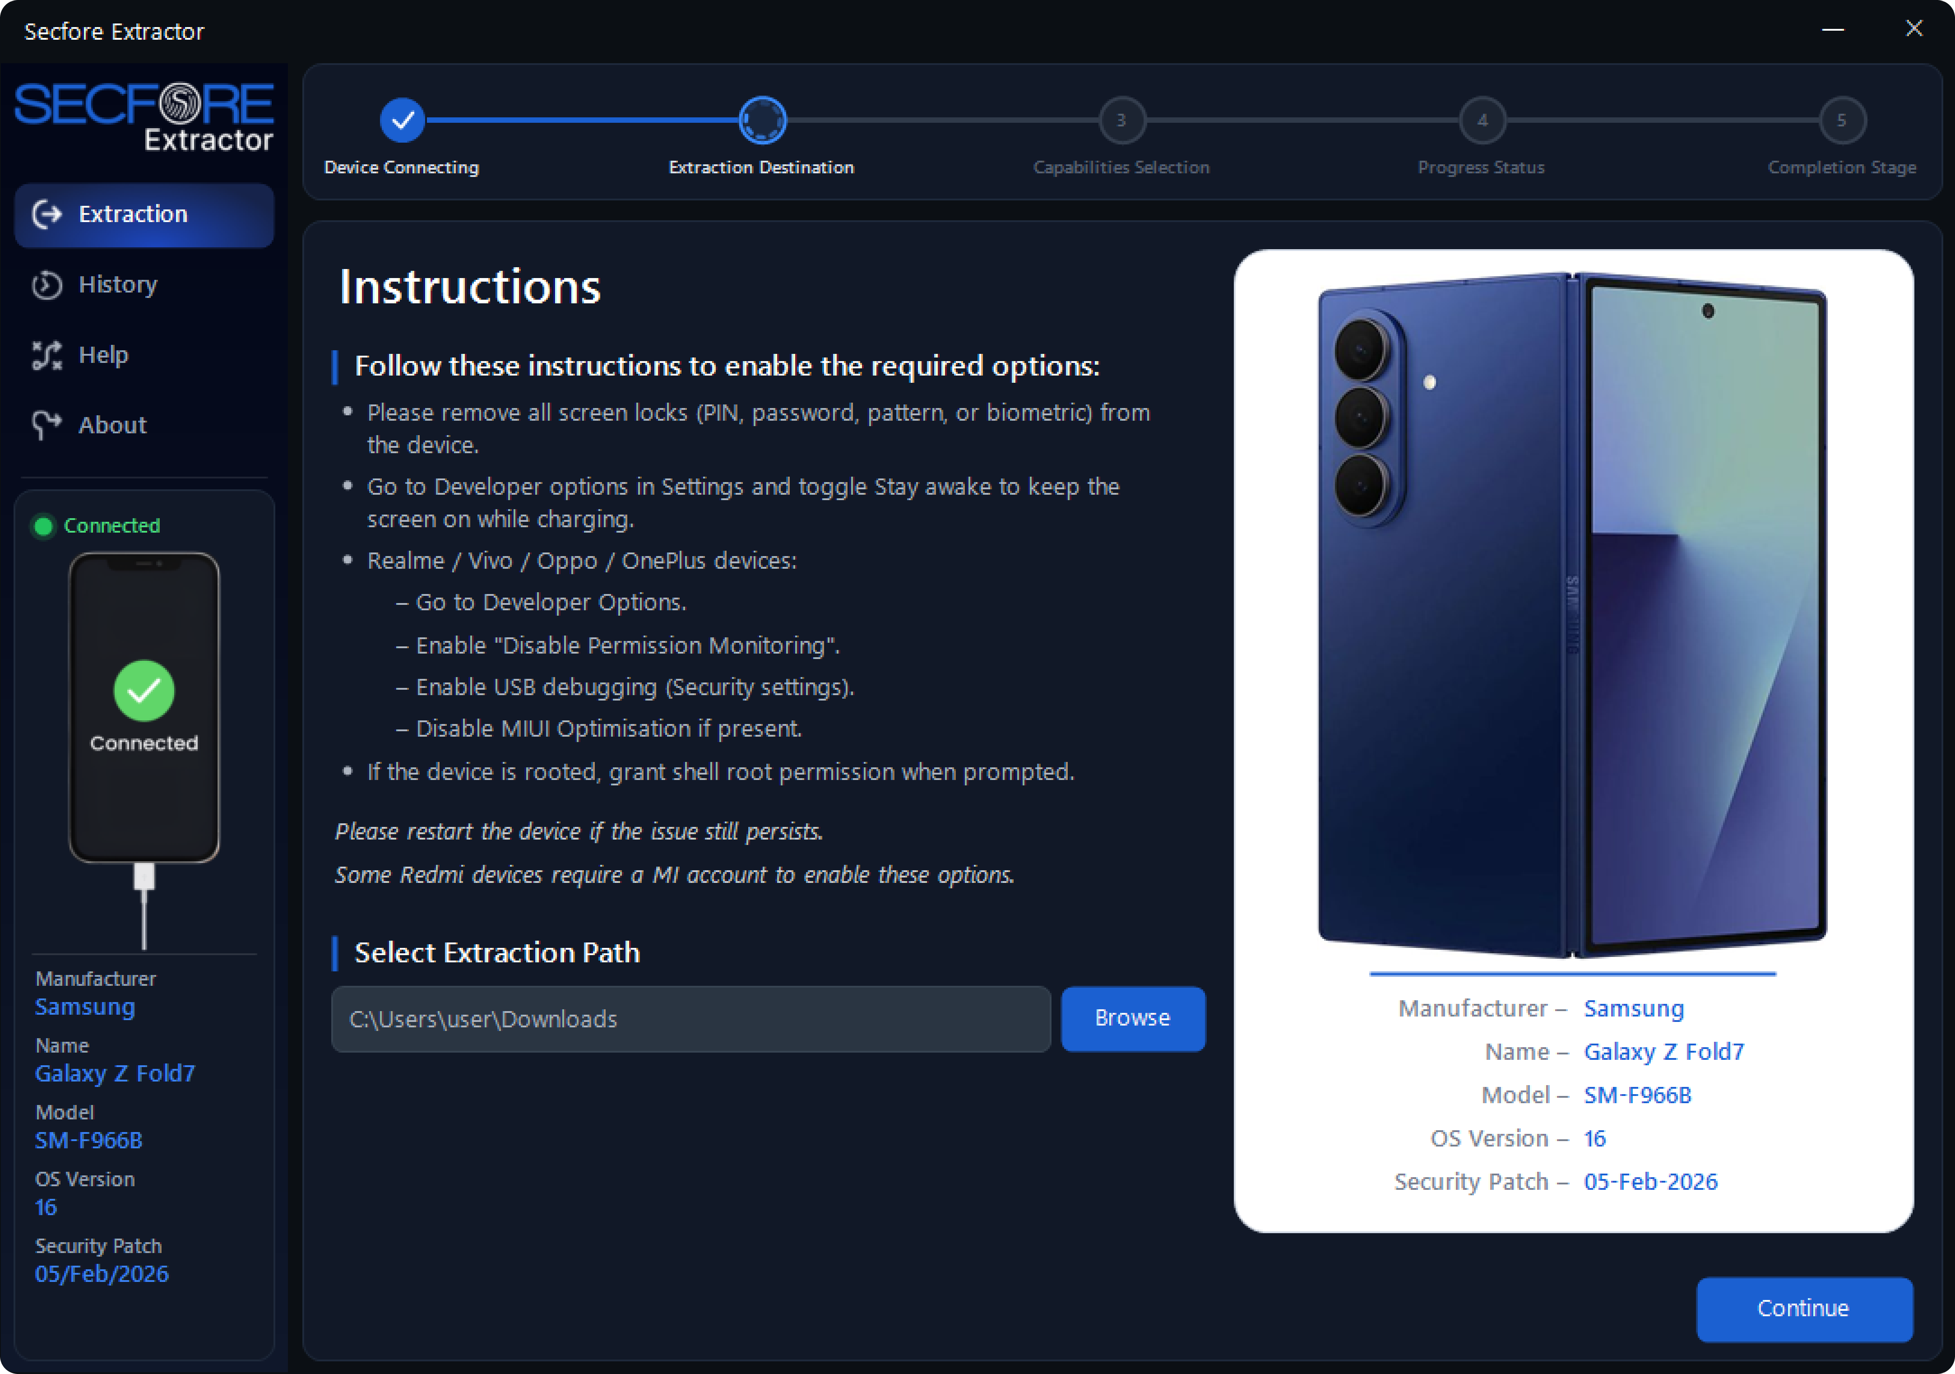Minimize the Secfore Extractor window
Viewport: 1955px width, 1374px height.
(1832, 30)
